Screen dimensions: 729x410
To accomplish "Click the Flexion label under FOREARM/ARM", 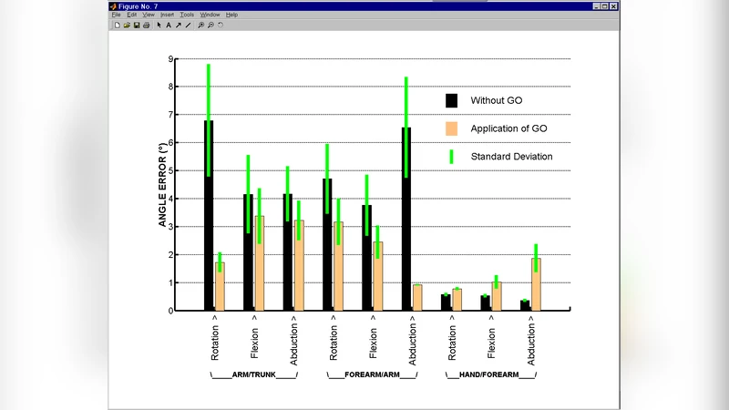I will point(373,343).
